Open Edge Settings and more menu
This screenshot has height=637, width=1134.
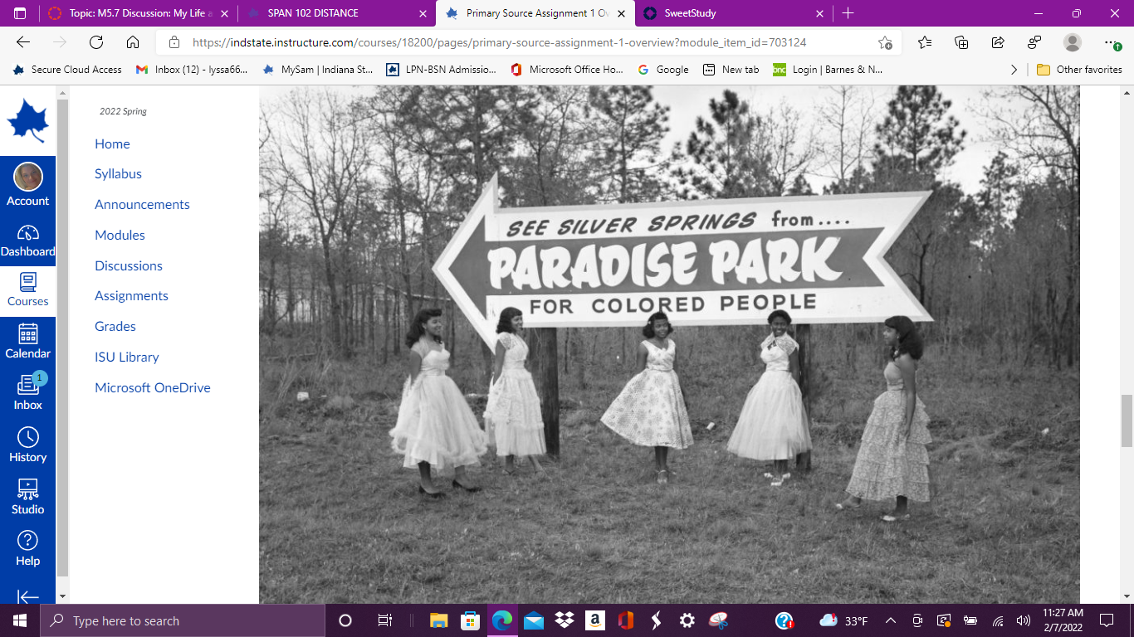[1112, 42]
